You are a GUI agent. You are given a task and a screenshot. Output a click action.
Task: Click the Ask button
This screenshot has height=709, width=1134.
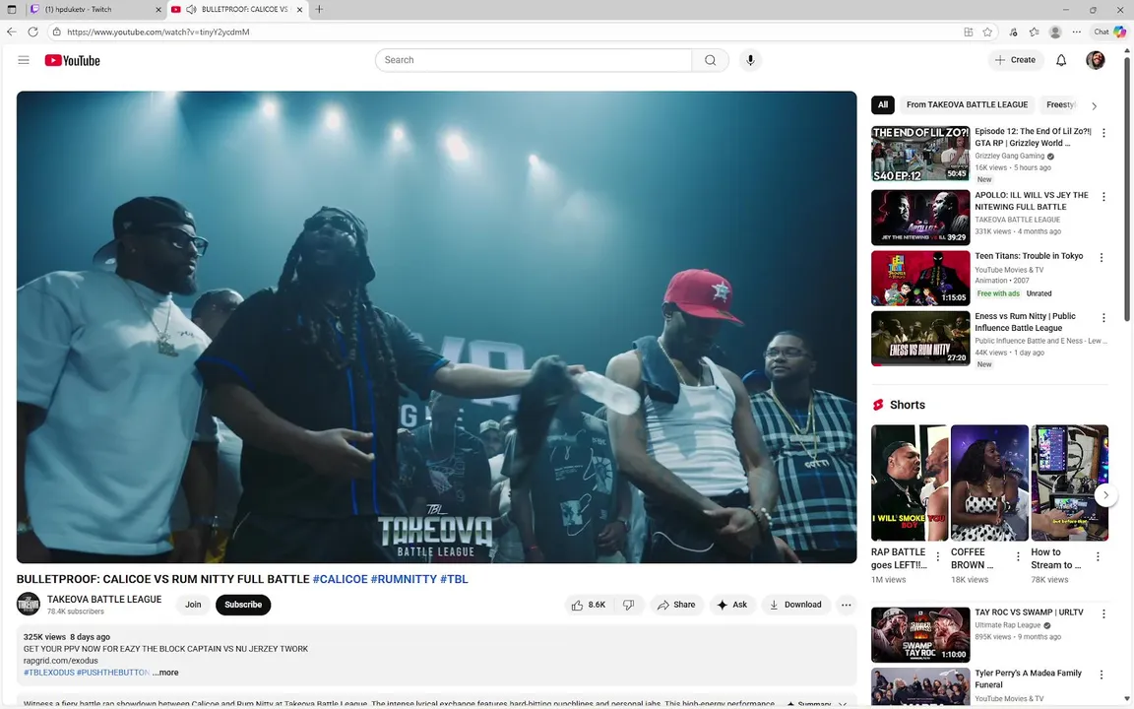[732, 605]
